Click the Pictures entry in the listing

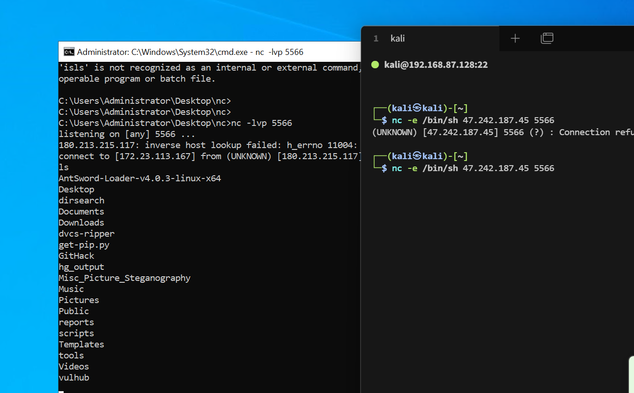click(79, 300)
